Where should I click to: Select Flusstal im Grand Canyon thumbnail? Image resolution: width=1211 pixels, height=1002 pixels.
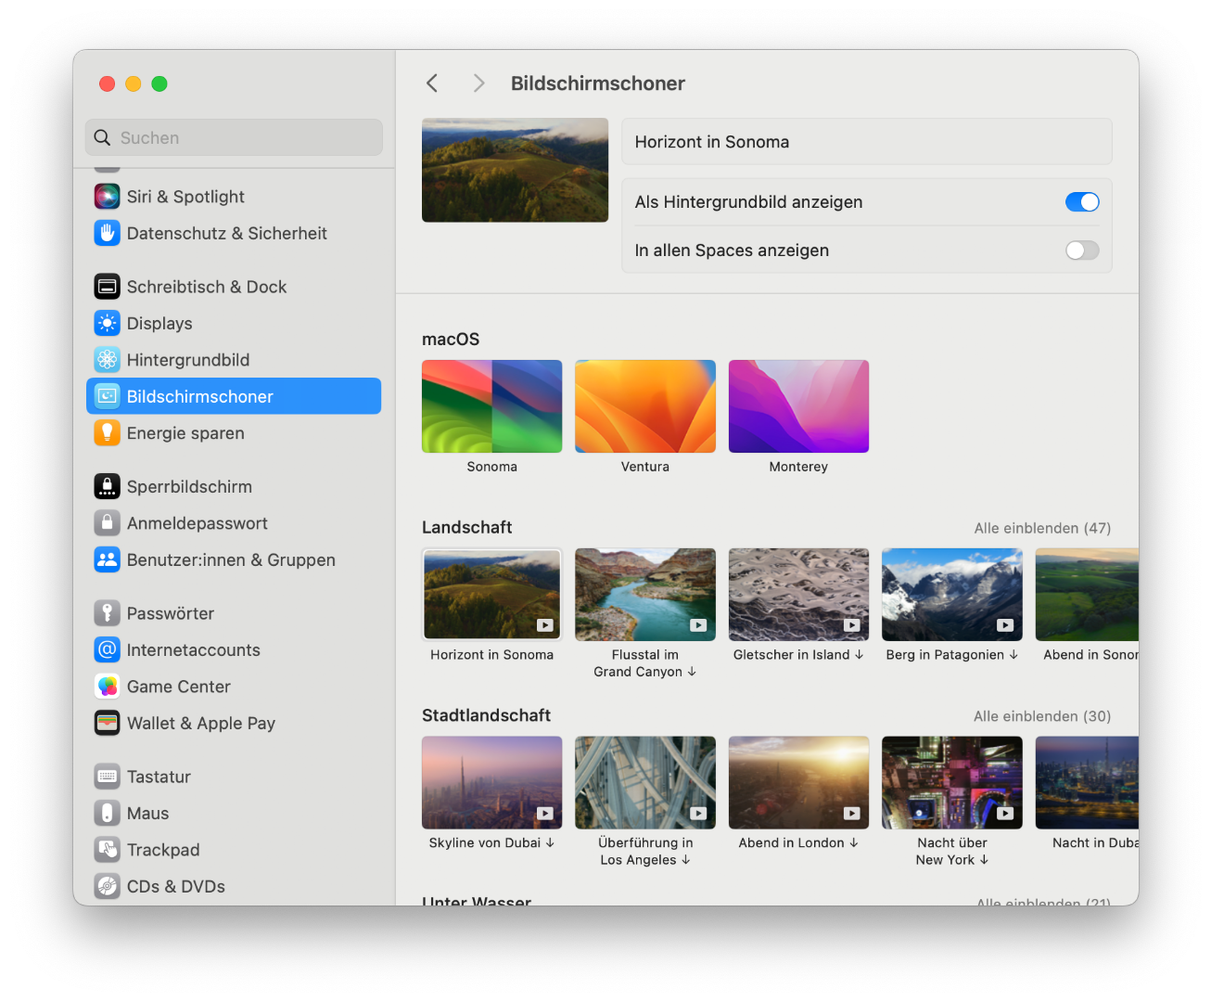tap(645, 595)
